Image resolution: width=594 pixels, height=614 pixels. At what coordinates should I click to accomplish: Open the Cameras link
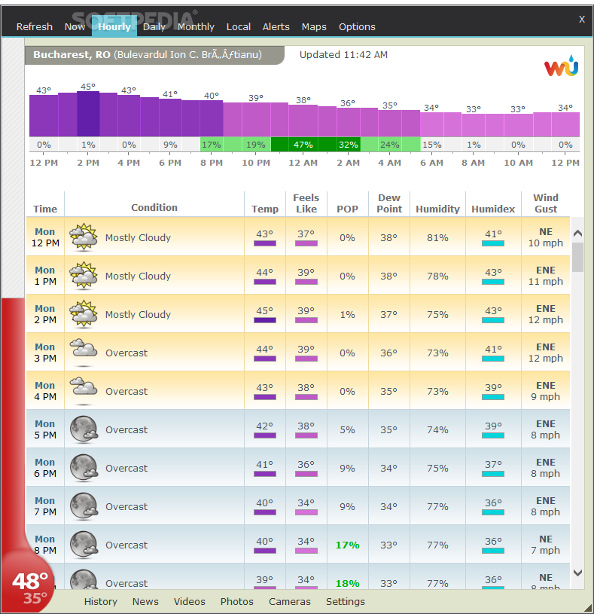point(290,601)
